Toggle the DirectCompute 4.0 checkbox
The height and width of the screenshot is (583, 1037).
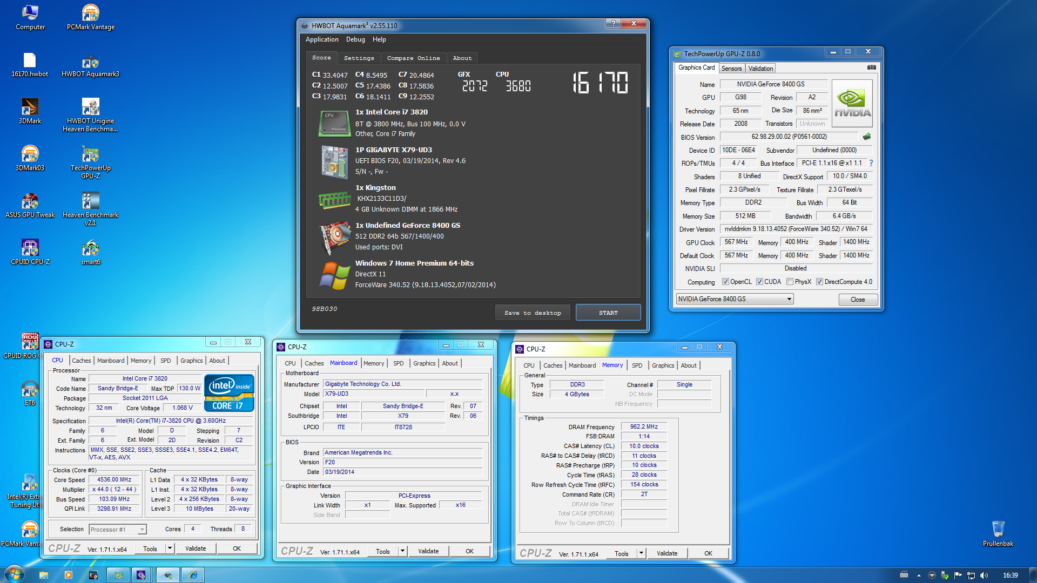[819, 282]
